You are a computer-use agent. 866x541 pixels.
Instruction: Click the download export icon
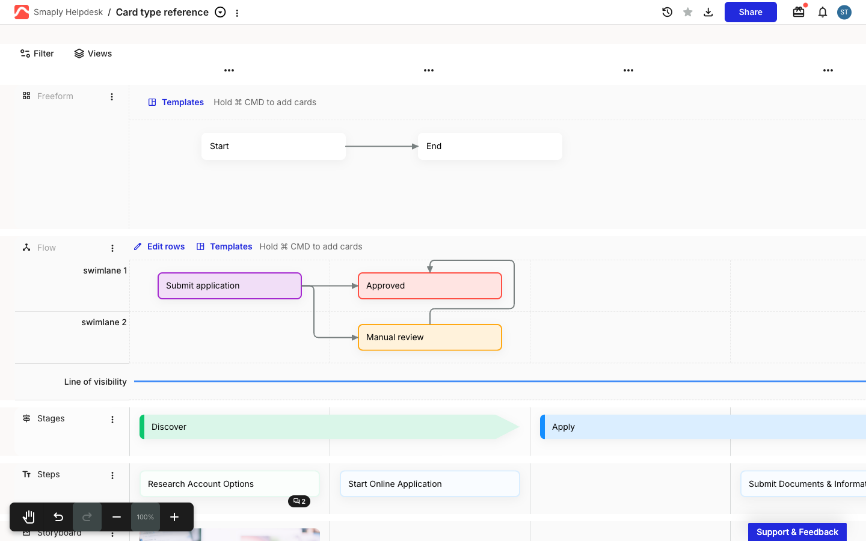pyautogui.click(x=708, y=12)
